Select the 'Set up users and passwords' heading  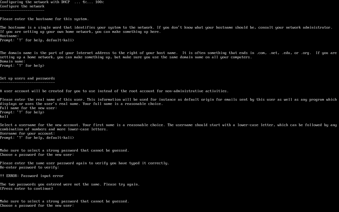[x=28, y=78]
